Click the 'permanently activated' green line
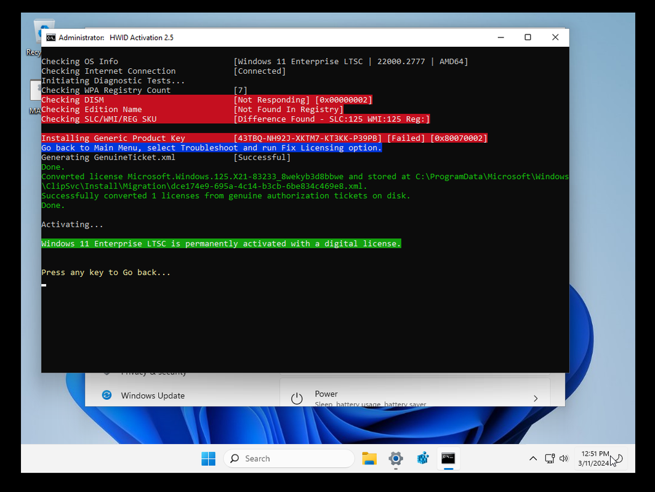 221,244
